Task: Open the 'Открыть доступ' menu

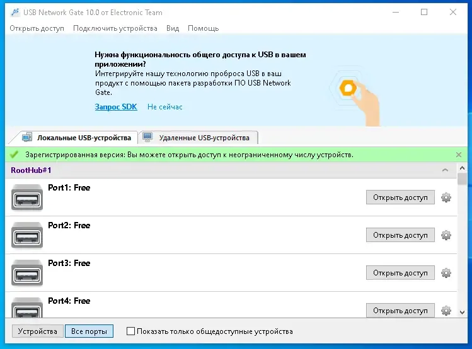Action: click(37, 28)
